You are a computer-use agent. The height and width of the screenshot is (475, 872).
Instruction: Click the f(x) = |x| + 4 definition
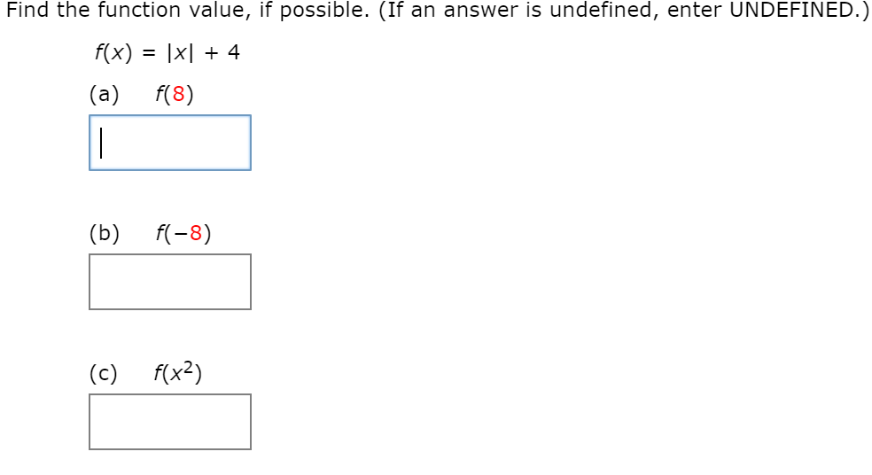click(167, 52)
